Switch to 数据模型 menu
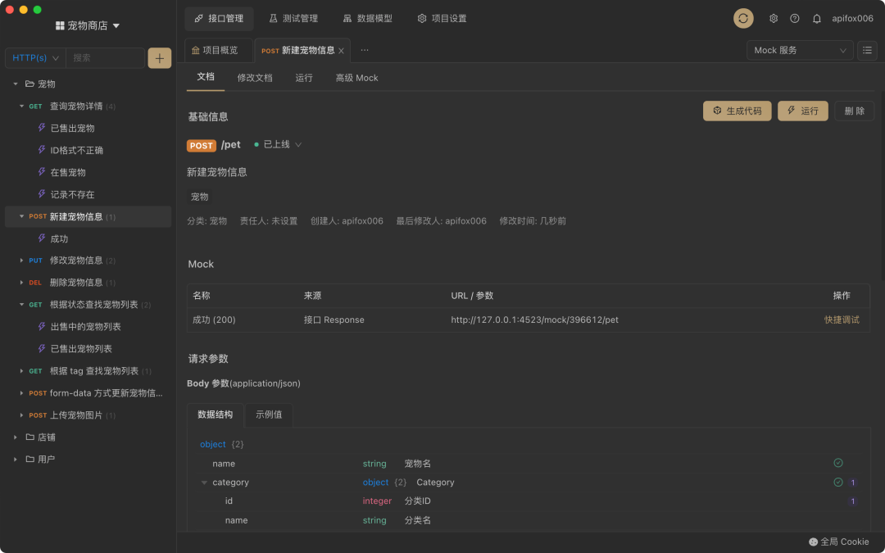The height and width of the screenshot is (553, 885). (x=367, y=19)
